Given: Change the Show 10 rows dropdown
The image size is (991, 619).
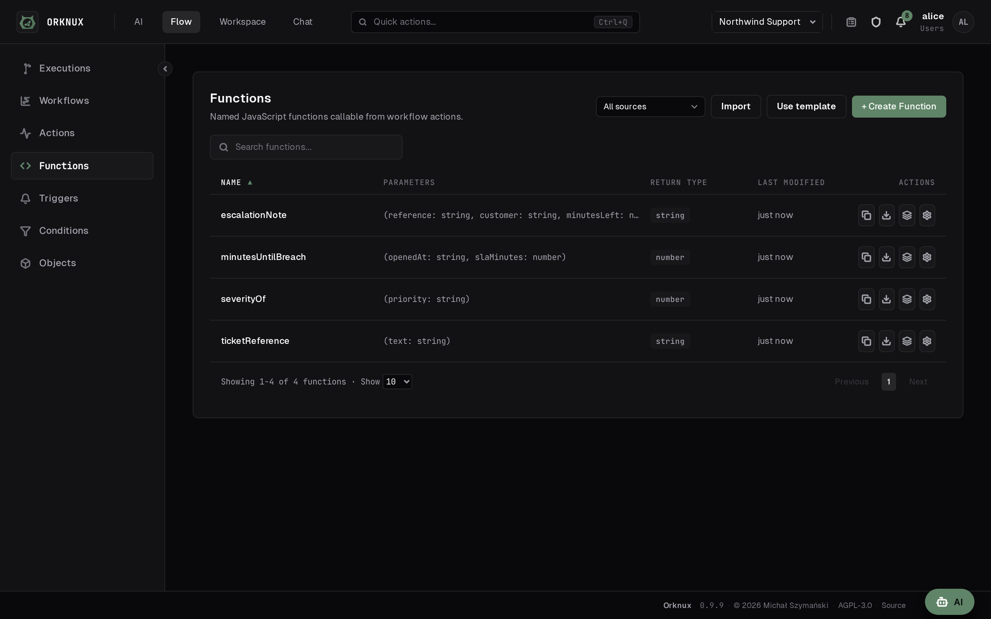Looking at the screenshot, I should 397,382.
